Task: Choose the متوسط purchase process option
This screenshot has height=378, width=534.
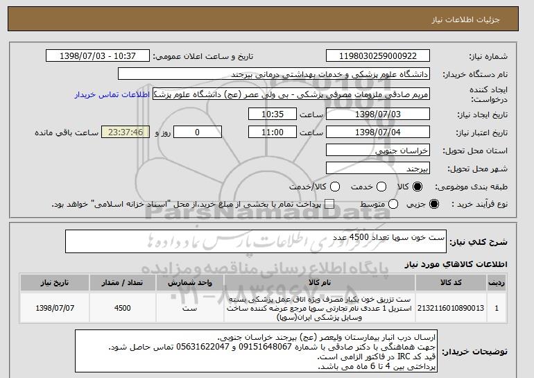Action: (393, 204)
